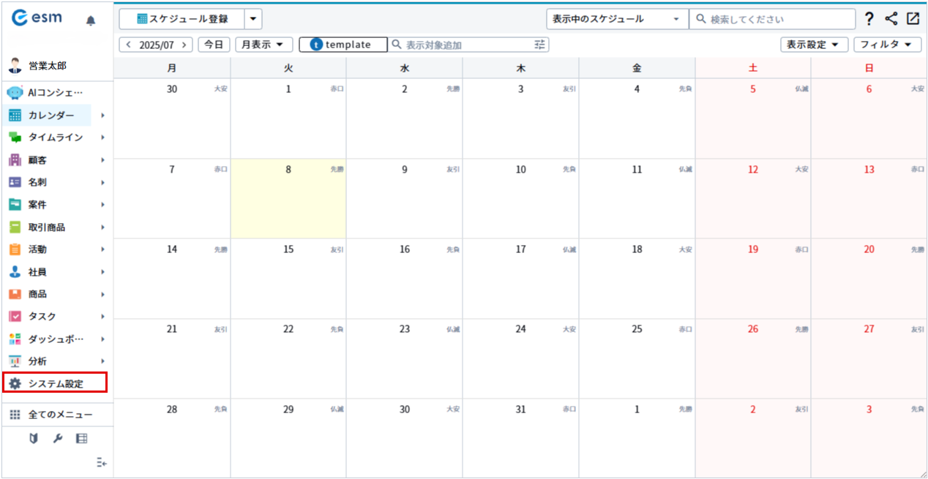
Task: Open calendar in new window icon
Action: 913,19
